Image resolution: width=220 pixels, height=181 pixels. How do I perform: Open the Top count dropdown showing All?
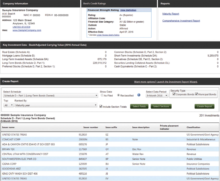pos(9,105)
